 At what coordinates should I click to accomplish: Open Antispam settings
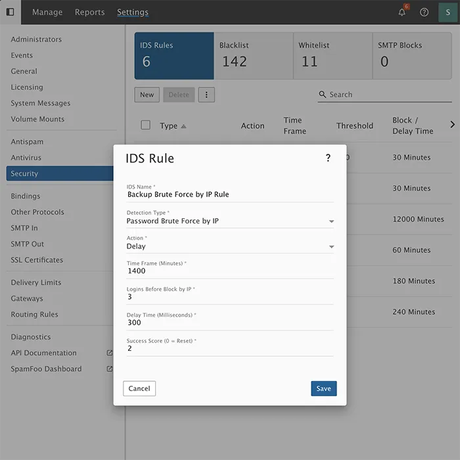pyautogui.click(x=27, y=141)
